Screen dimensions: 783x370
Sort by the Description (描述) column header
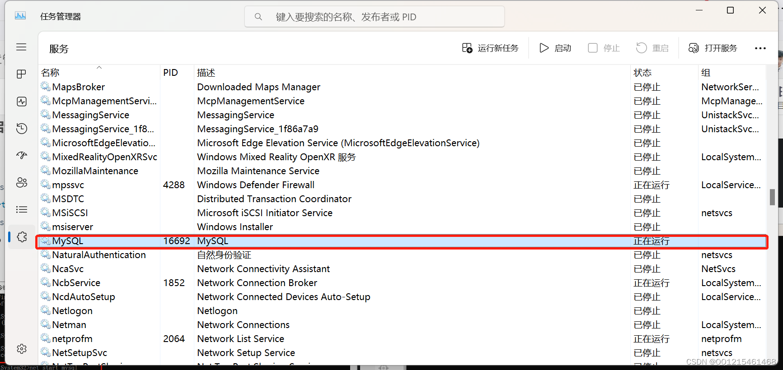pos(206,73)
